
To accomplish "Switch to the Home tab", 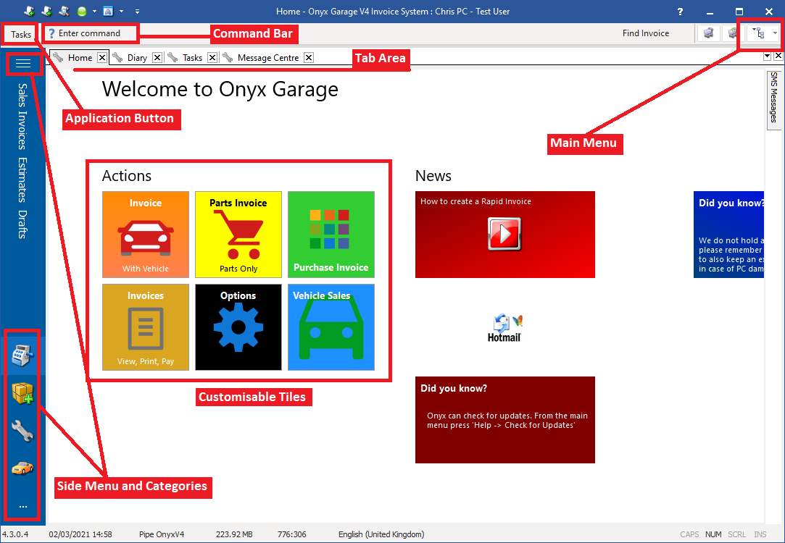I will coord(80,57).
